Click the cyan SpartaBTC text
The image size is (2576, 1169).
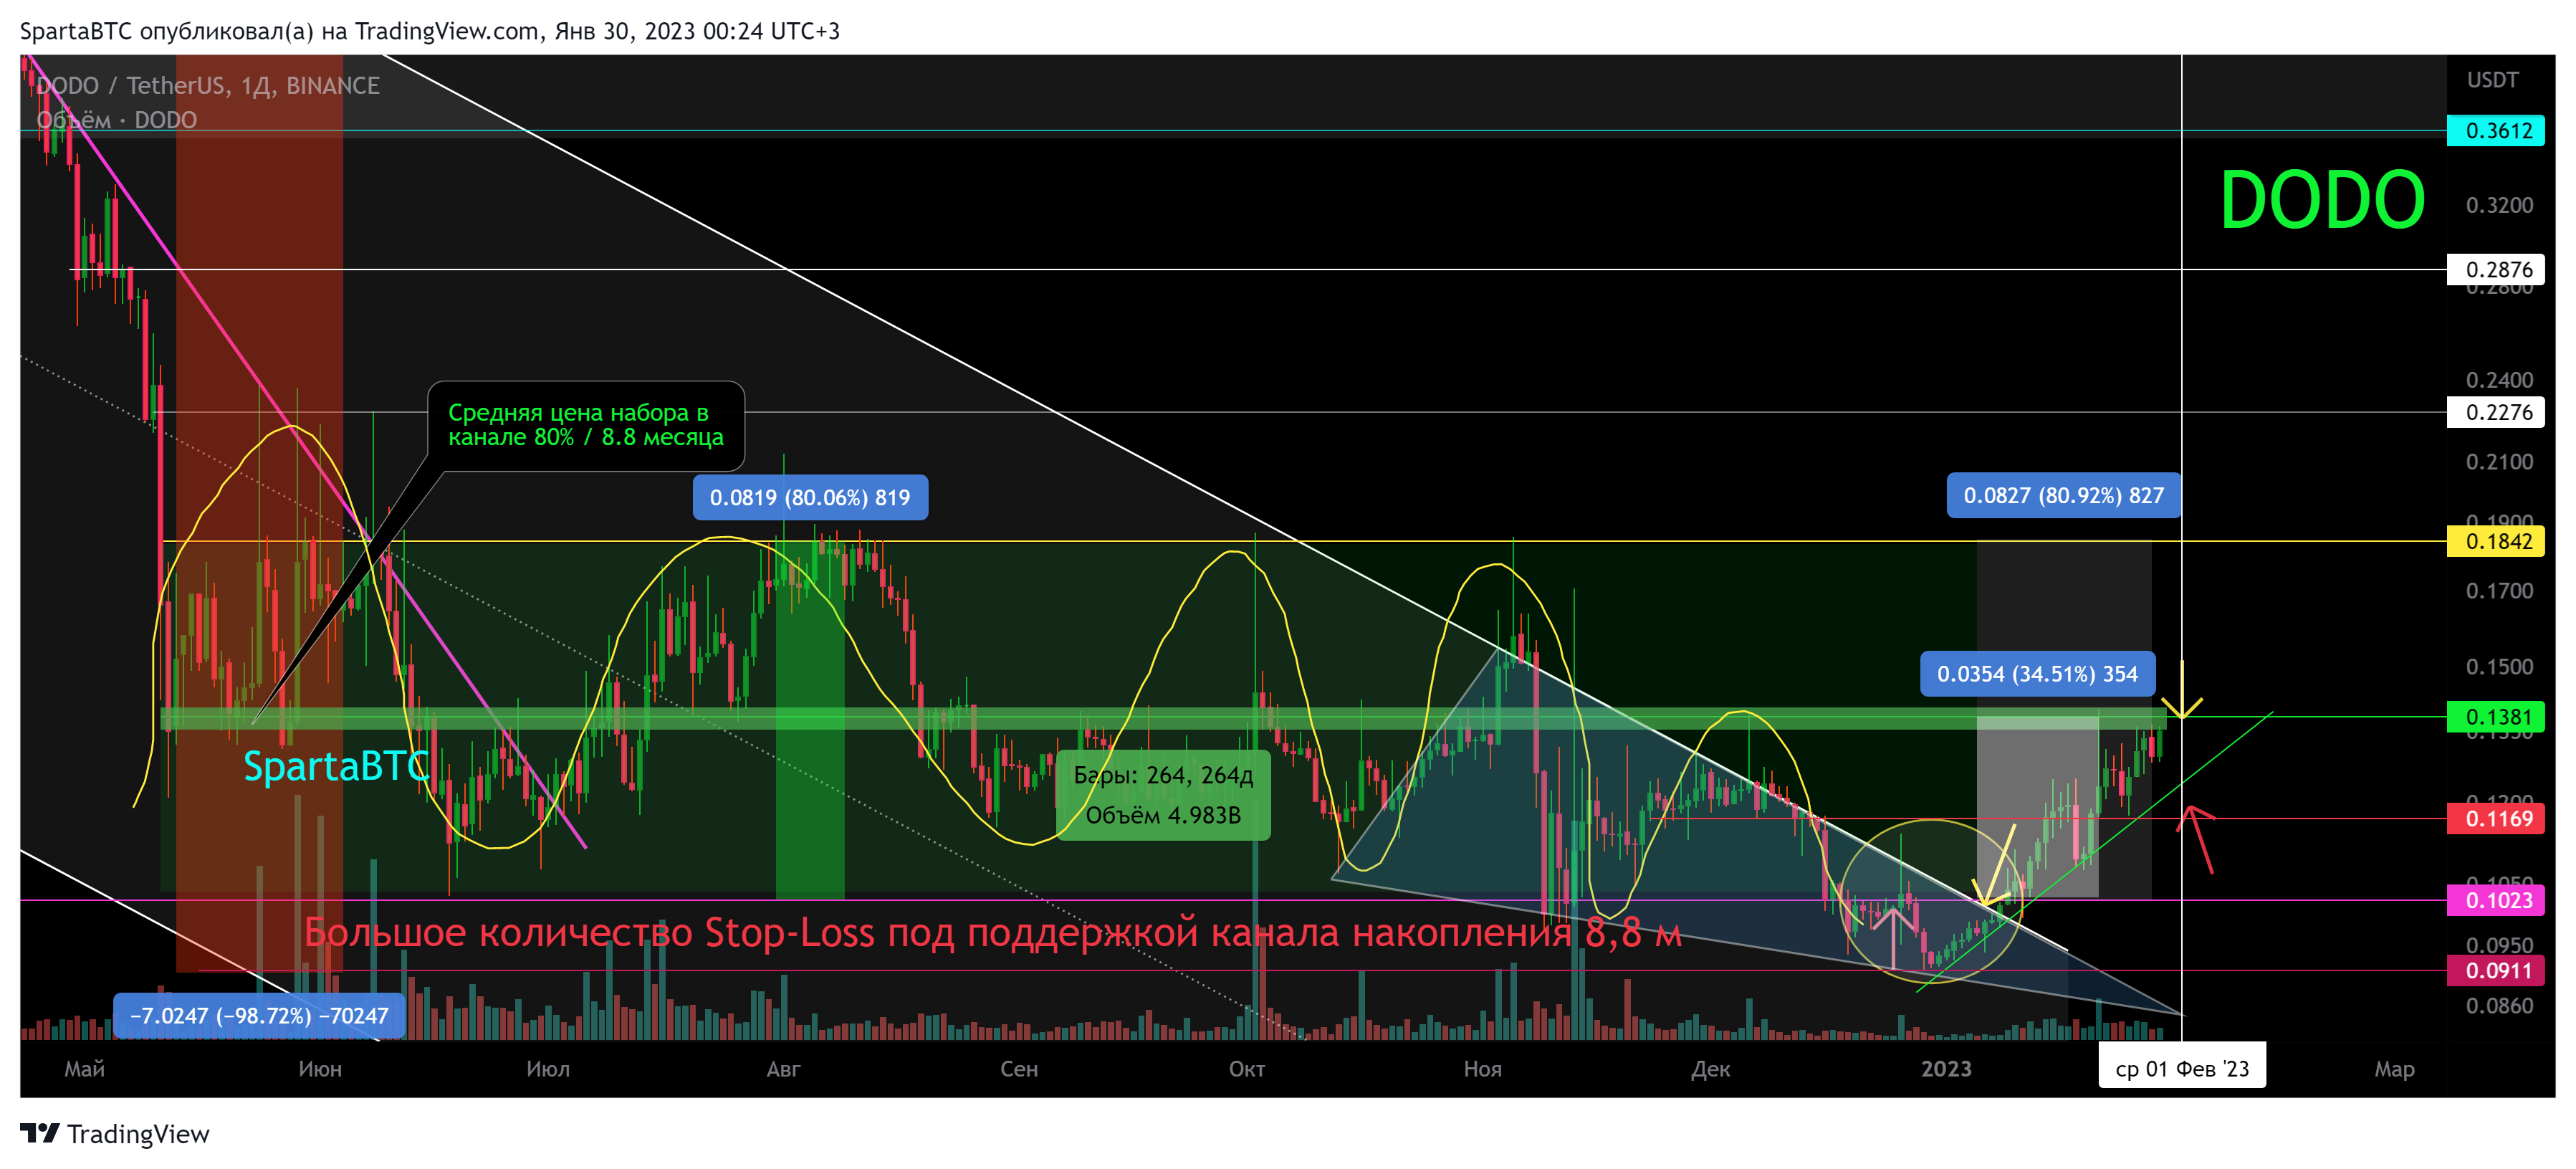(336, 767)
